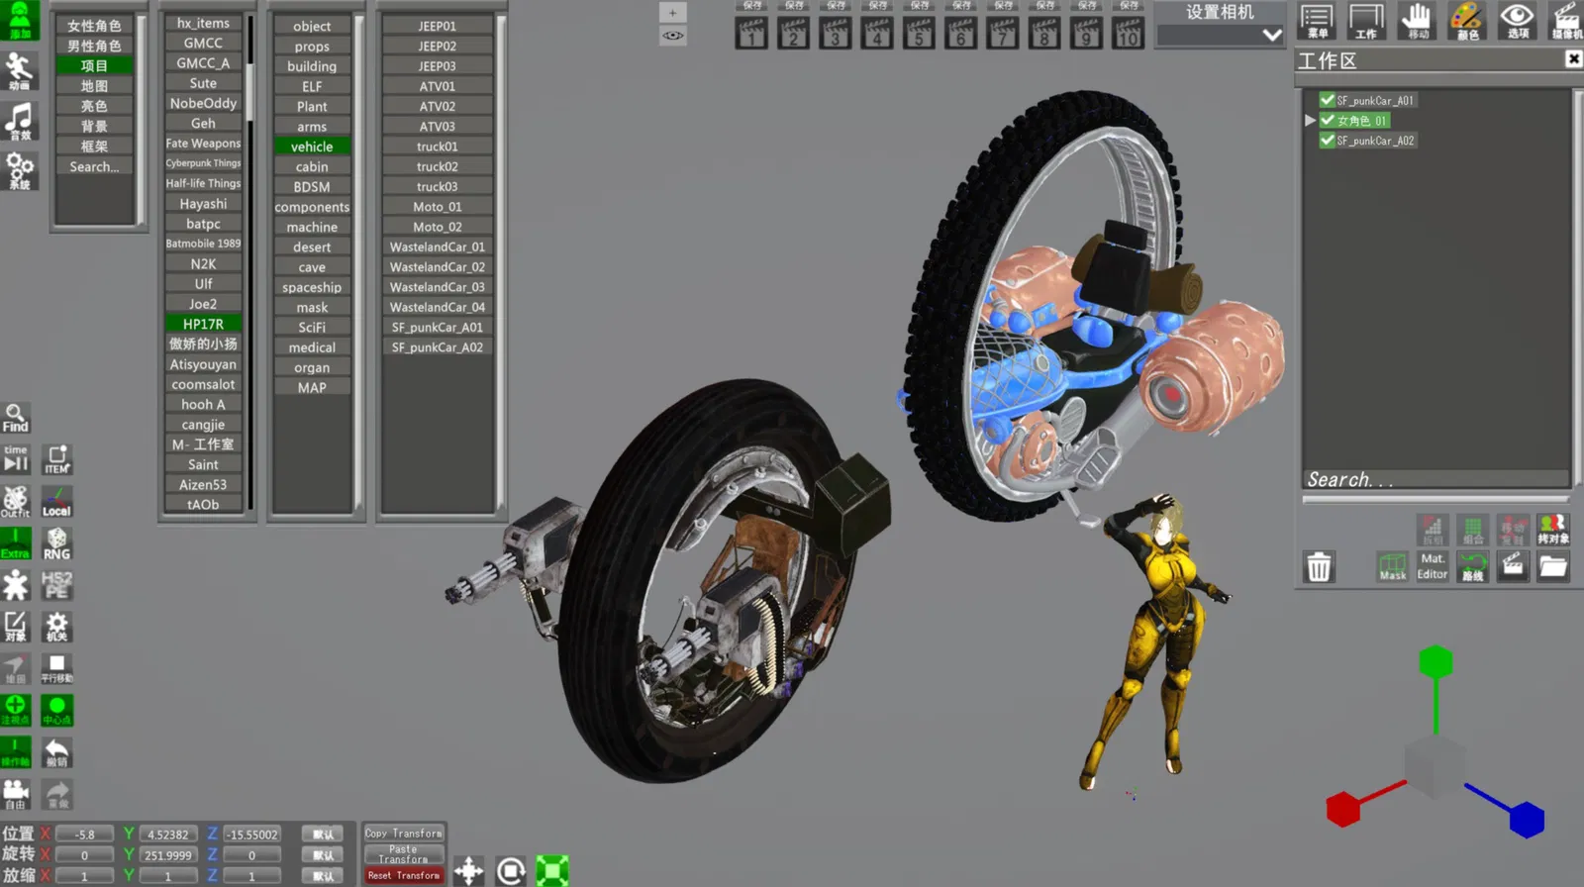Viewport: 1584px width, 887px height.
Task: Open the 机关 gear icon
Action: click(56, 627)
